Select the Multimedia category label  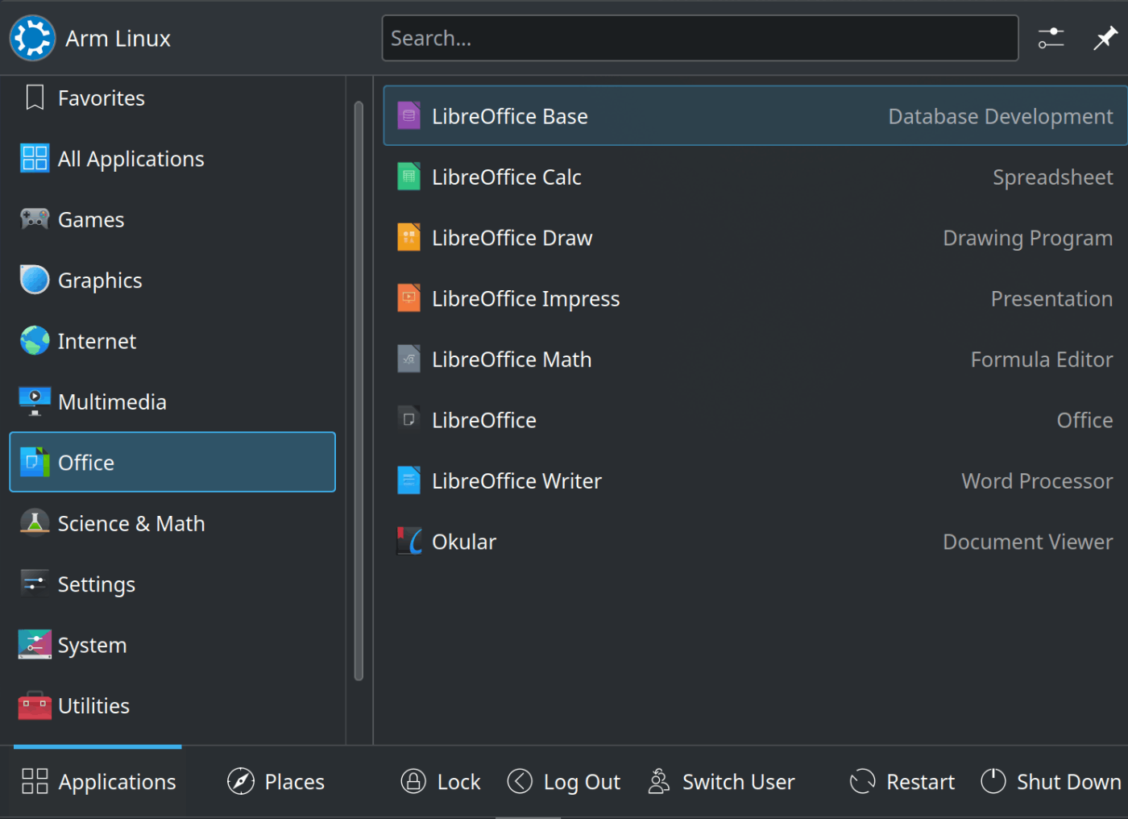coord(112,402)
